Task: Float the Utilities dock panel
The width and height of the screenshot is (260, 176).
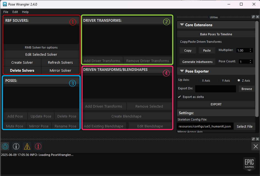Action: [253, 17]
